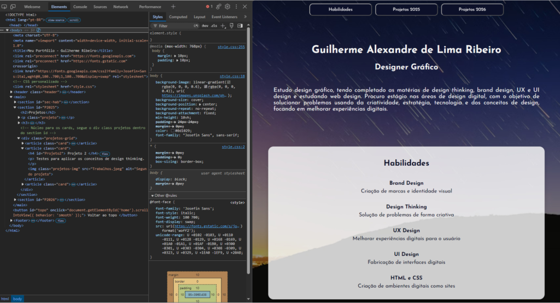This screenshot has width=560, height=303.
Task: Collapse section id="P2025" node
Action: (x=15, y=107)
